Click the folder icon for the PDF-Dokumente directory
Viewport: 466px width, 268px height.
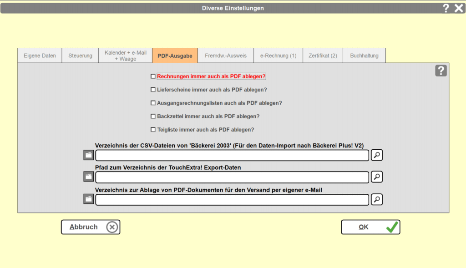[89, 199]
